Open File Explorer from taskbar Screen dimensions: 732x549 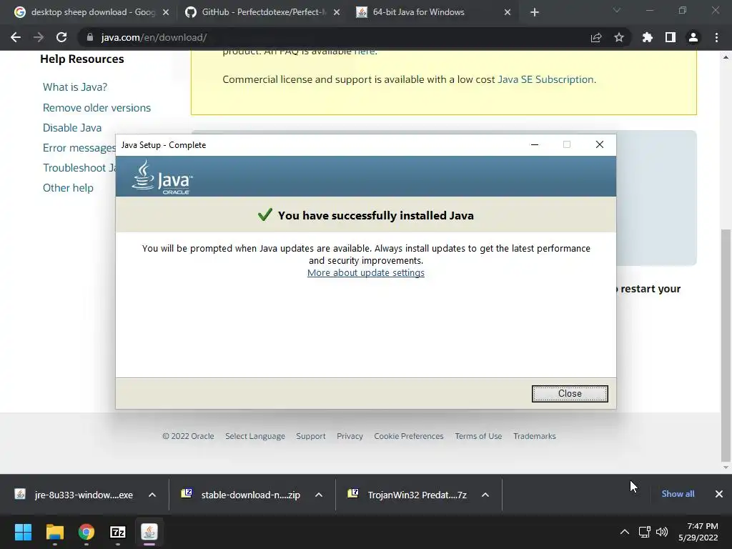54,532
